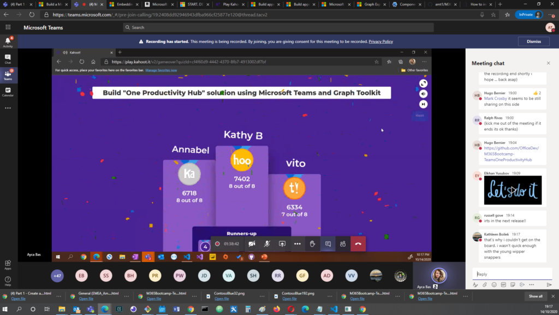
Task: Show meeting participants panel
Action: [x=342, y=244]
